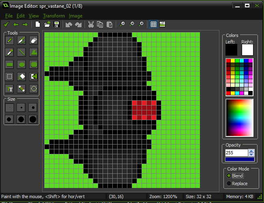Click the Zoom: 1200% status entry
264x203 pixels.
163,197
